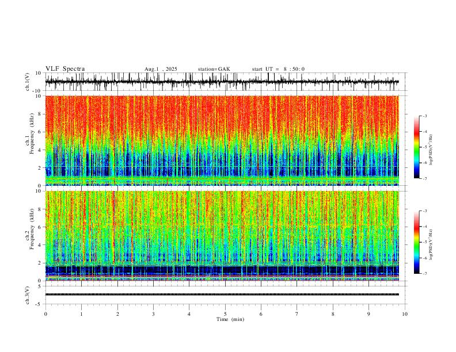Click the 'Time (min)' axis label
The image size is (456, 352).
click(x=230, y=319)
